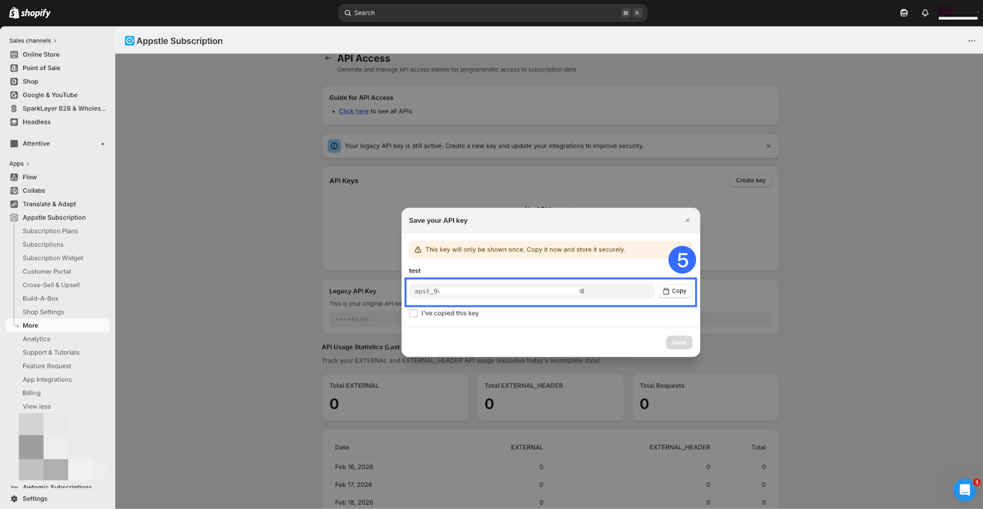Click the Shopify logo

point(30,13)
